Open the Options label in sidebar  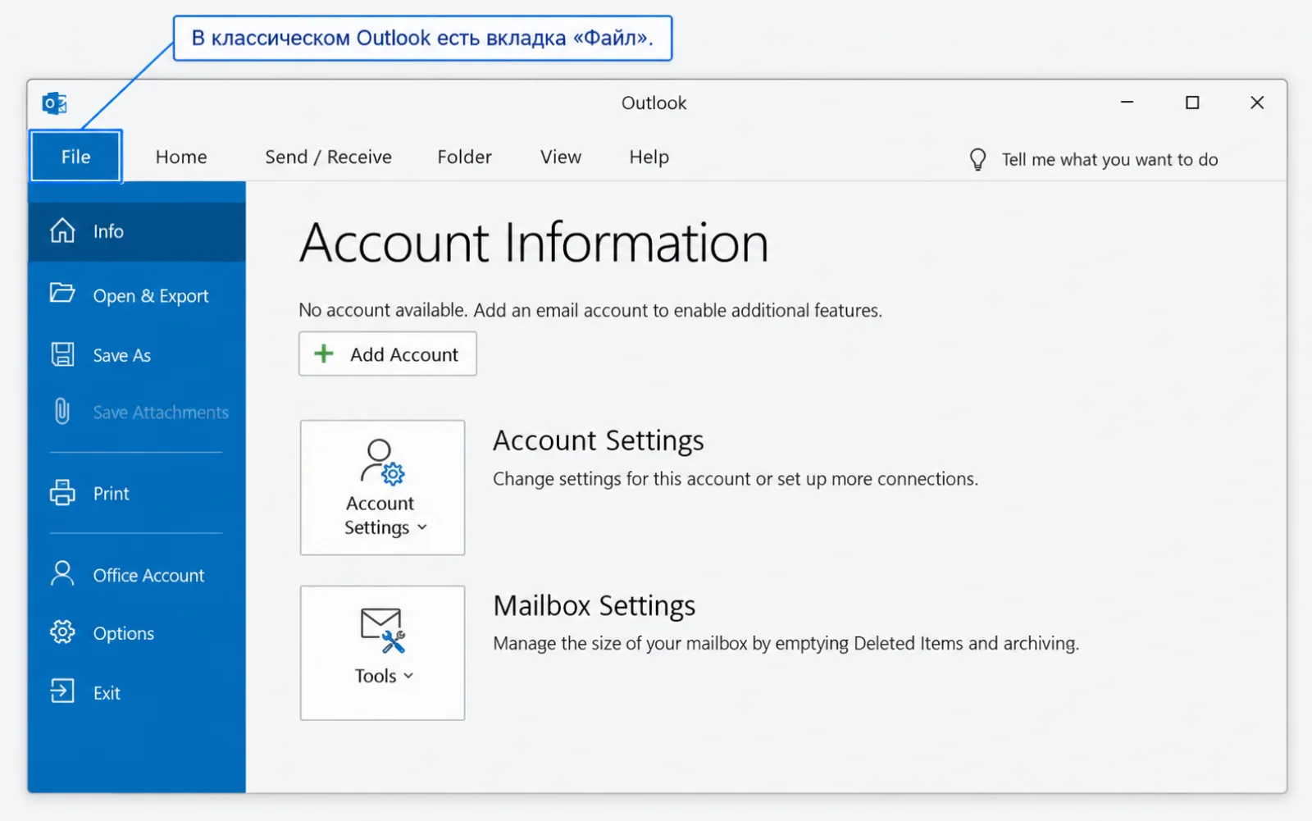click(123, 633)
